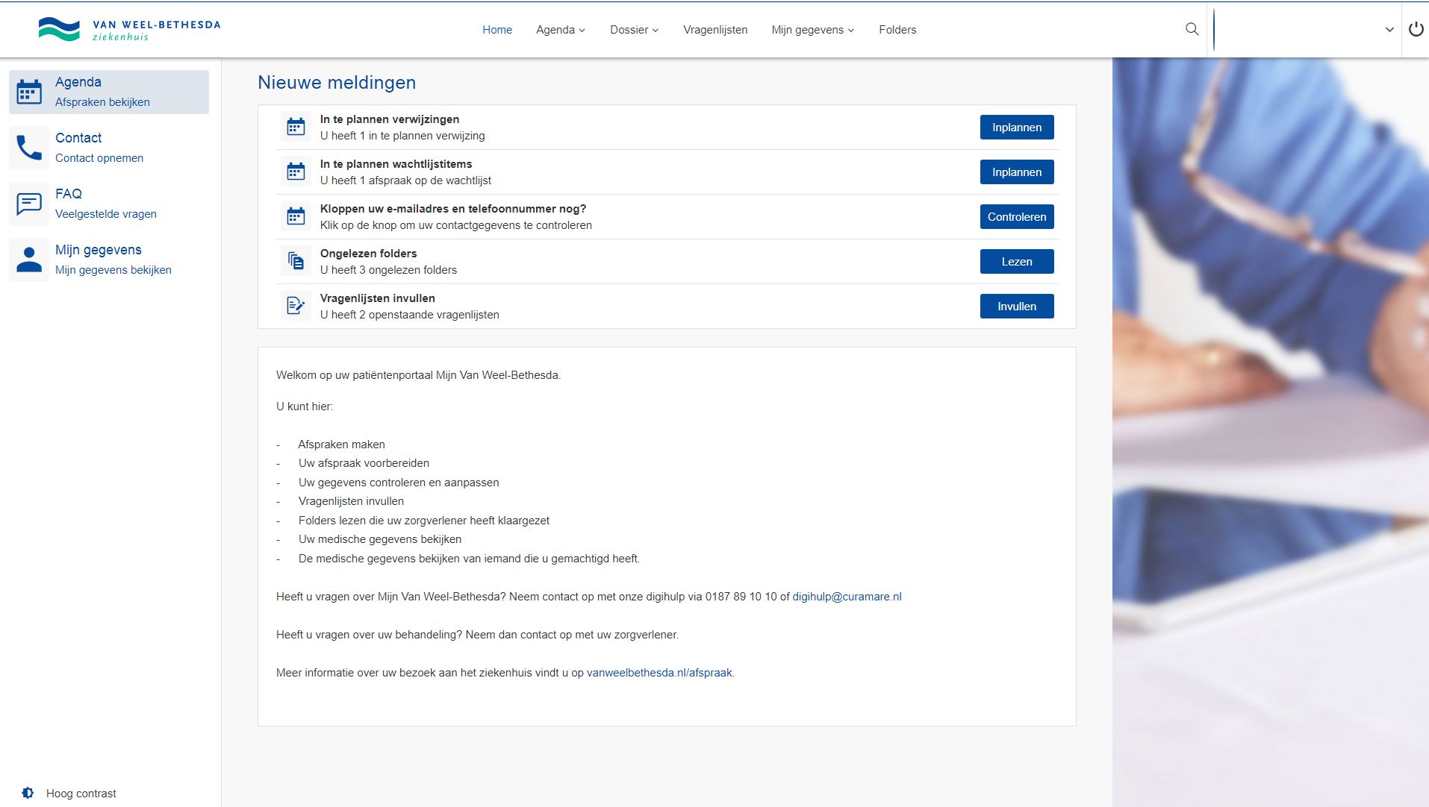Go to the Home menu item
The height and width of the screenshot is (807, 1429).
(497, 30)
